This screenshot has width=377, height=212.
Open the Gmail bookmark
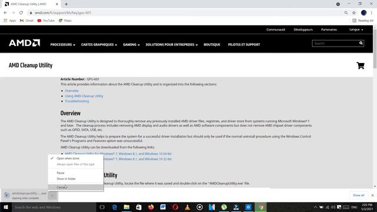(x=27, y=21)
